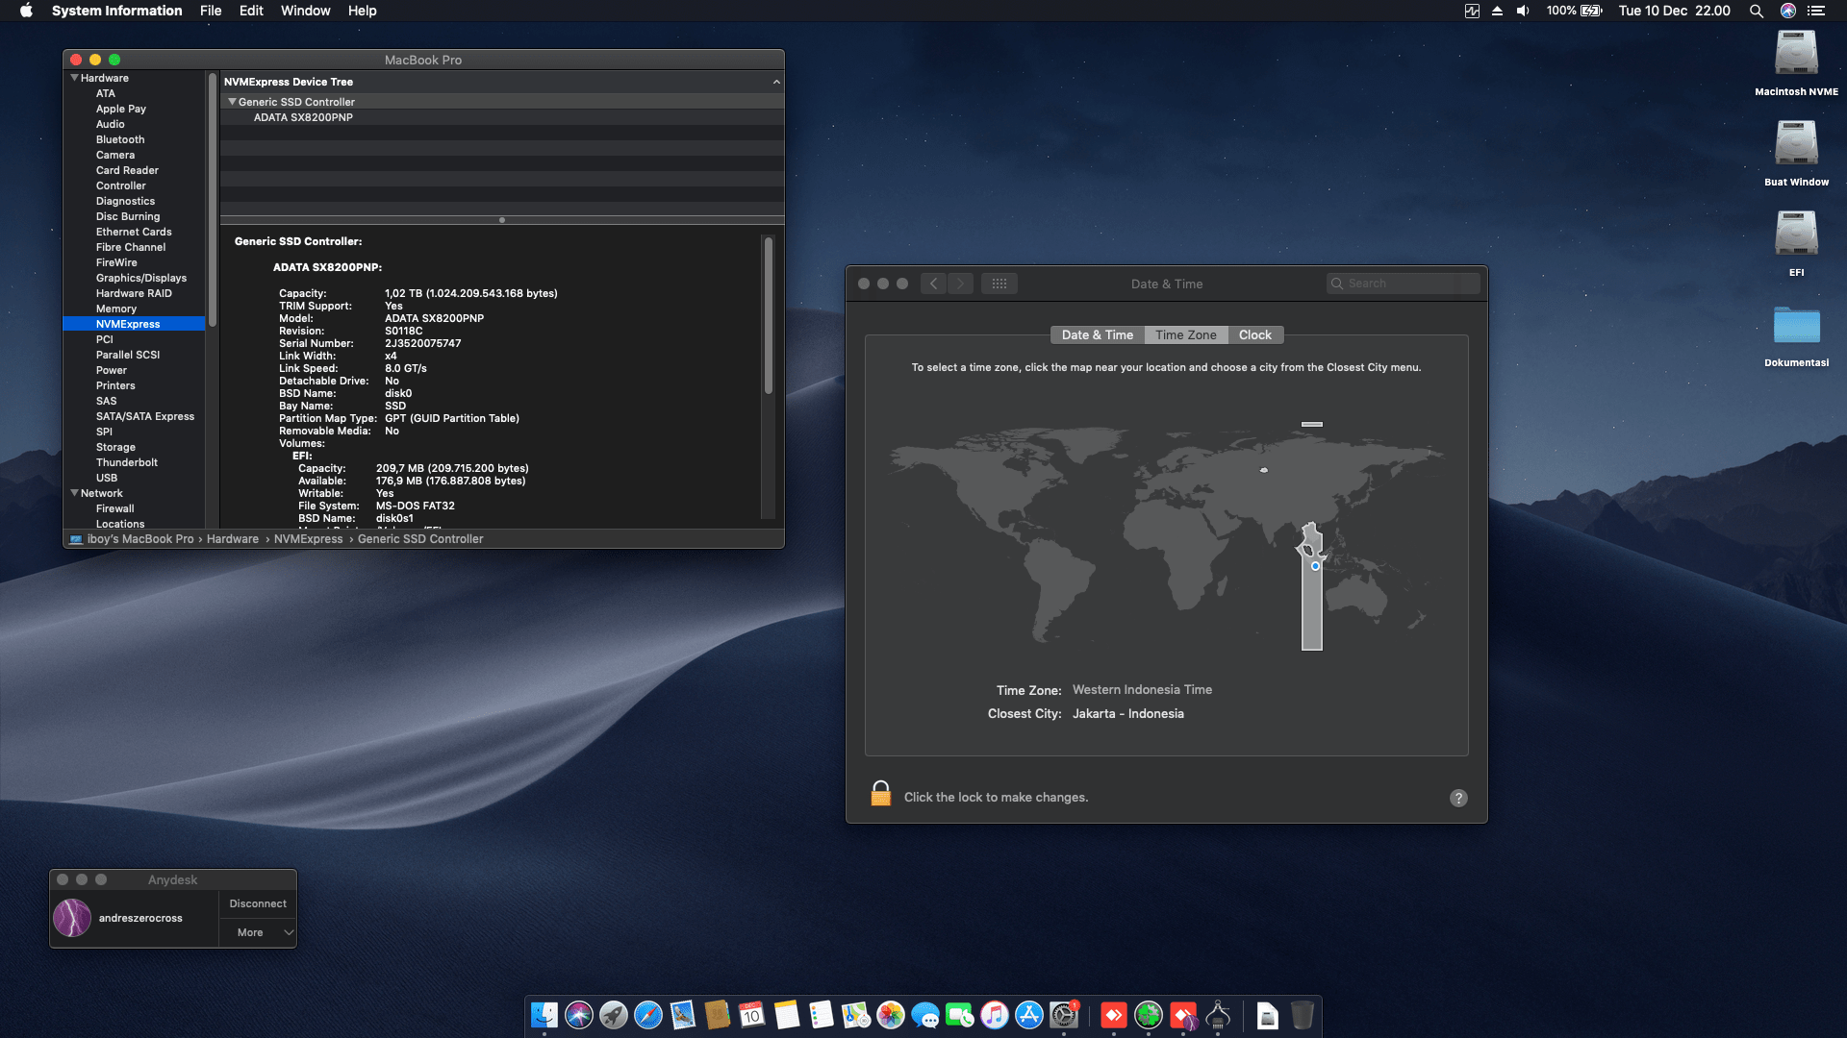Click Disconnect in Anydesk window

tap(258, 903)
